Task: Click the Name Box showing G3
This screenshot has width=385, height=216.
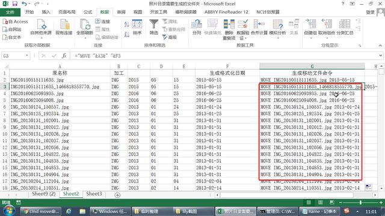Action: [13, 56]
